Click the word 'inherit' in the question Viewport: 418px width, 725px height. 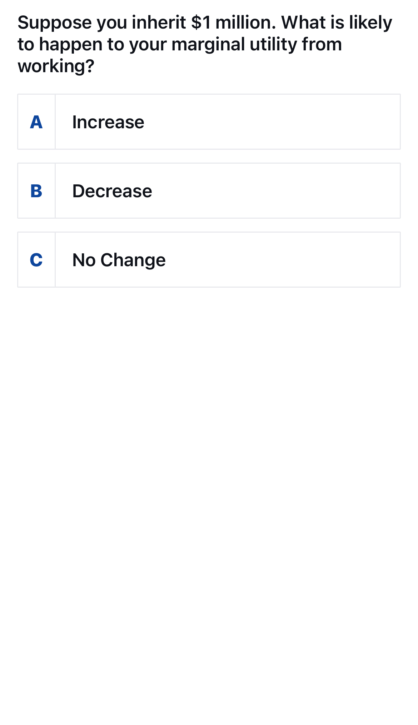click(x=159, y=23)
